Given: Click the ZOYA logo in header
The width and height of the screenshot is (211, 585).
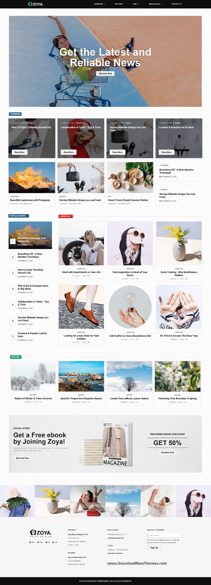Looking at the screenshot, I should click(35, 4).
